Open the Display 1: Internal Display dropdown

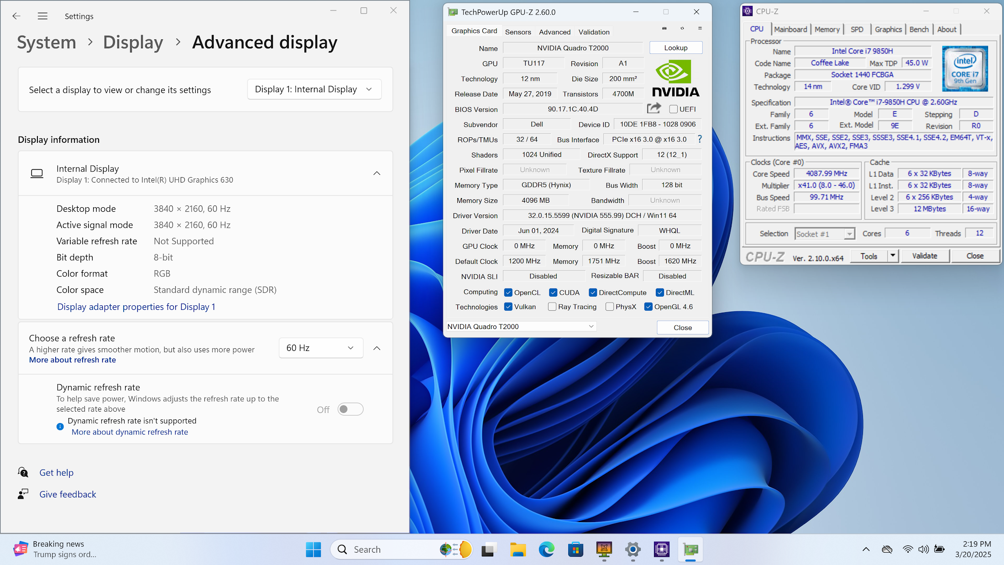tap(314, 89)
